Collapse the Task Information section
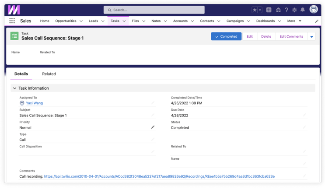The height and width of the screenshot is (189, 325). pos(14,88)
